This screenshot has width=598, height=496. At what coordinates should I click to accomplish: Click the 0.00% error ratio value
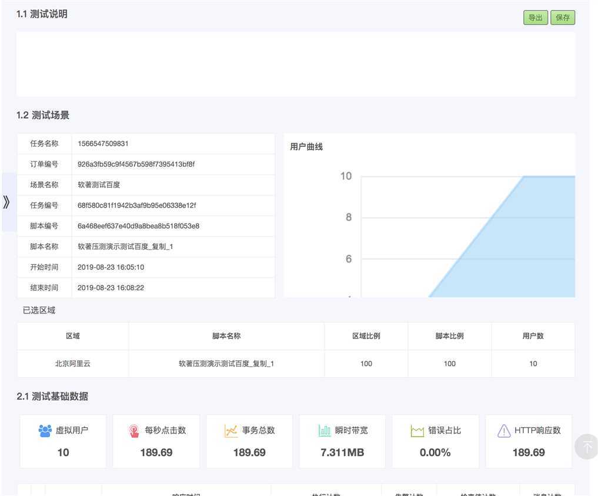[435, 453]
